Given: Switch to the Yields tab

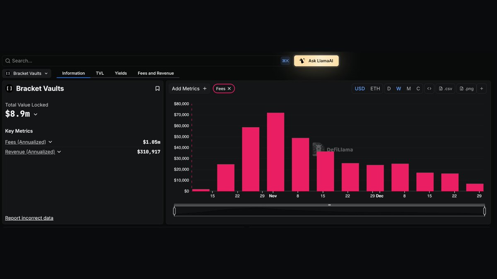Looking at the screenshot, I should 121,73.
